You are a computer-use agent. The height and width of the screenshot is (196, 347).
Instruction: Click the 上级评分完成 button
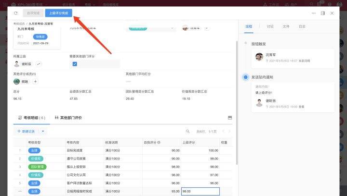(x=59, y=13)
